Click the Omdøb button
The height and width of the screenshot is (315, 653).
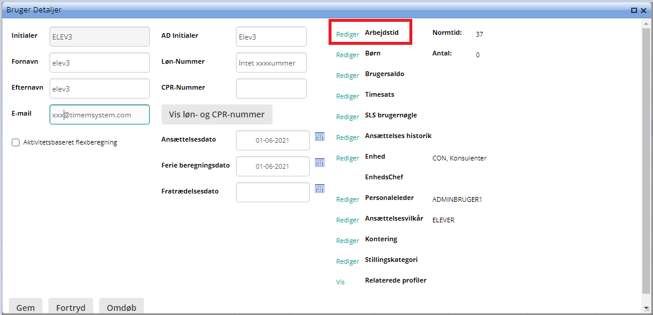pyautogui.click(x=122, y=307)
